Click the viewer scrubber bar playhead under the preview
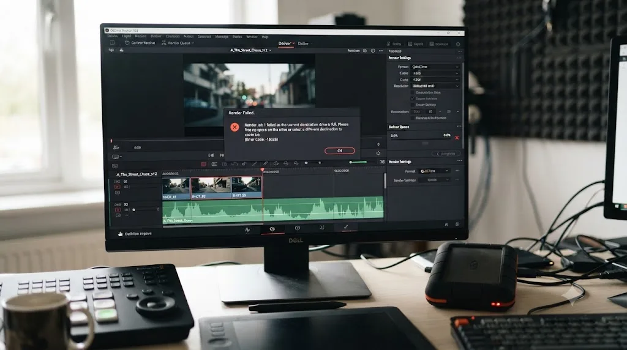Screen dimensions: 627x350 pyautogui.click(x=111, y=141)
